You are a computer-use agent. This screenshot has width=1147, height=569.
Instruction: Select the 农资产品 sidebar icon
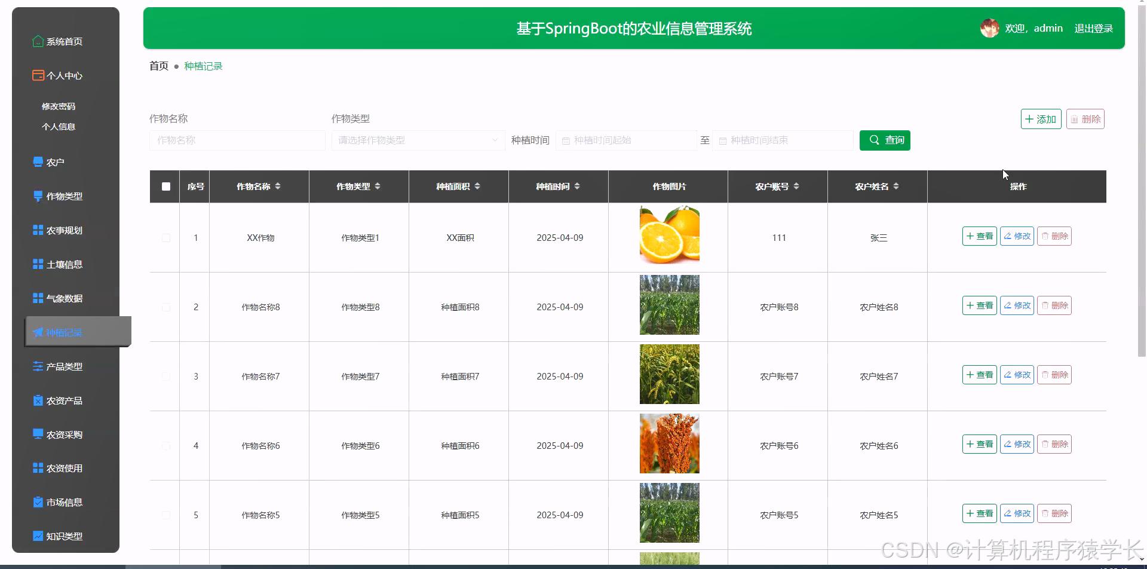click(x=37, y=400)
